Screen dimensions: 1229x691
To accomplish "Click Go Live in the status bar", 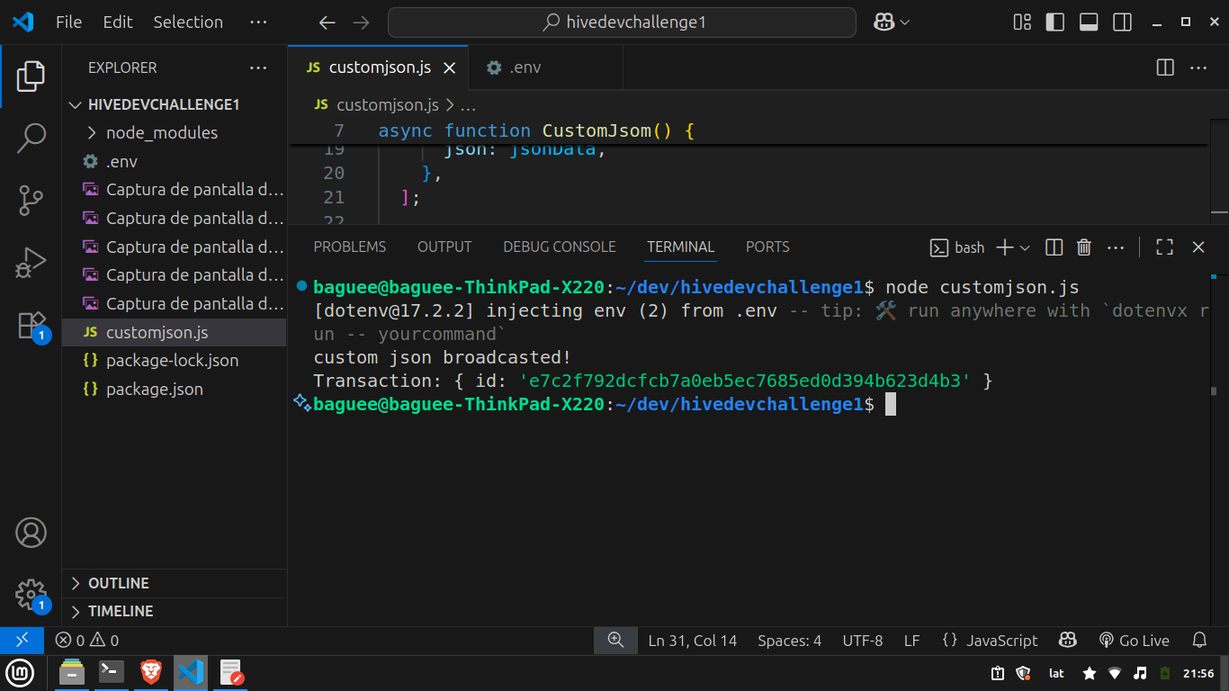I will tap(1135, 641).
